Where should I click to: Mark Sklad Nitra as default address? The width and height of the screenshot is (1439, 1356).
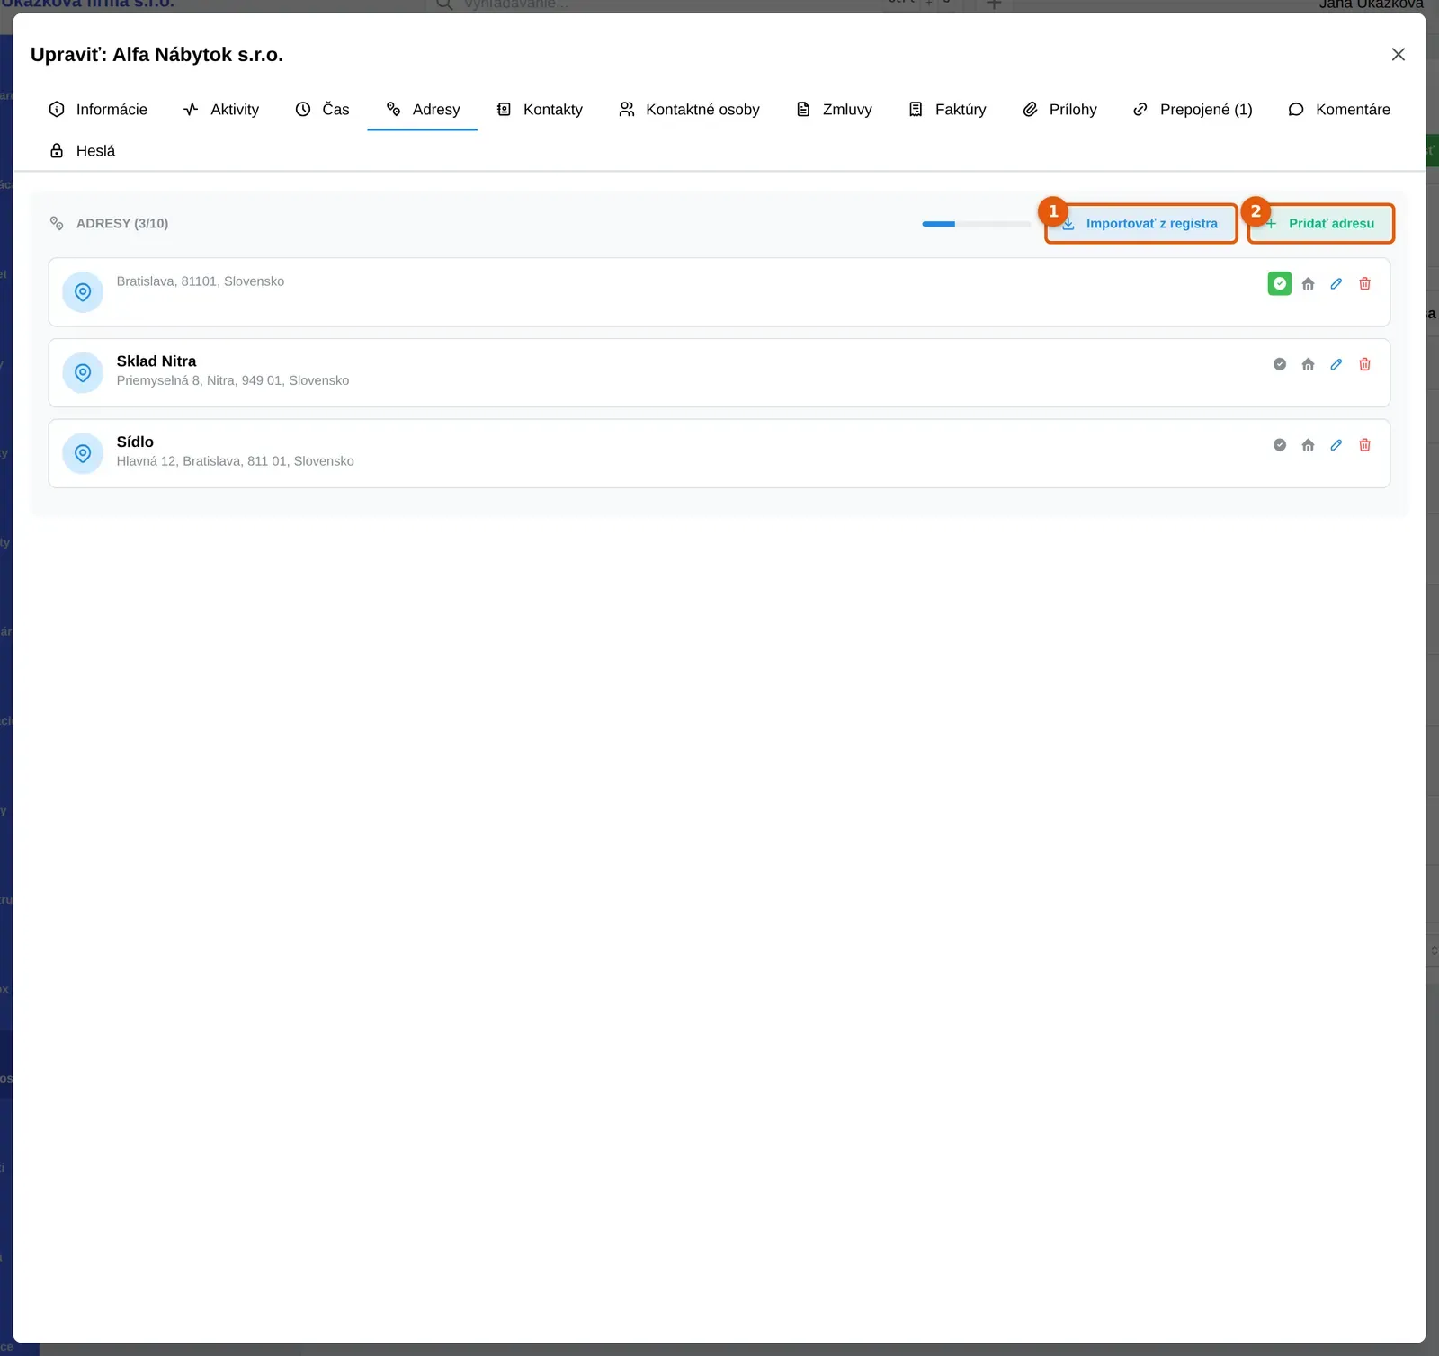pos(1280,364)
